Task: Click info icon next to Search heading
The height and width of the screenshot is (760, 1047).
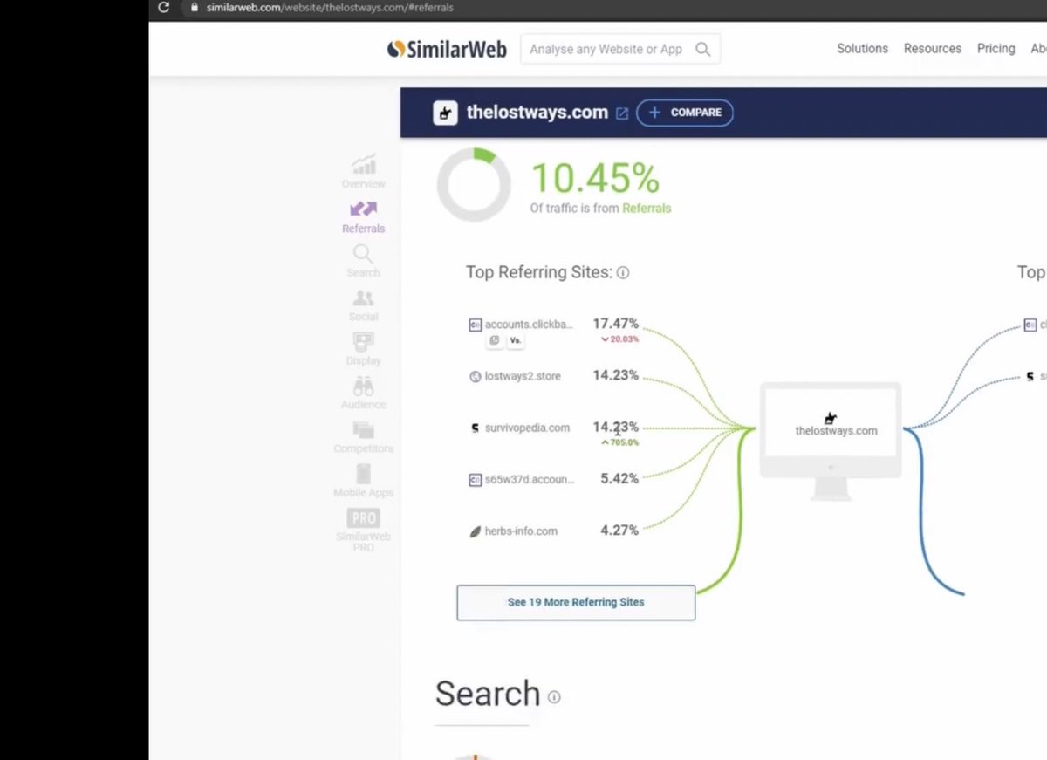Action: (x=554, y=697)
